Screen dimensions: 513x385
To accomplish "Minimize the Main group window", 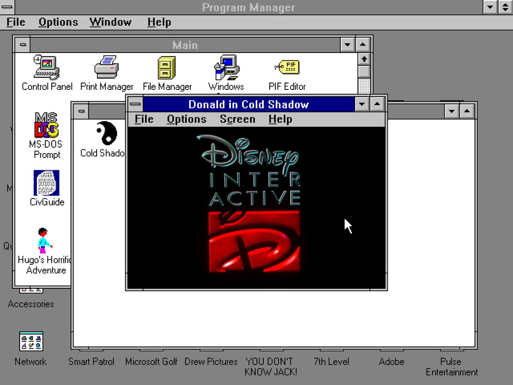I will click(x=348, y=44).
